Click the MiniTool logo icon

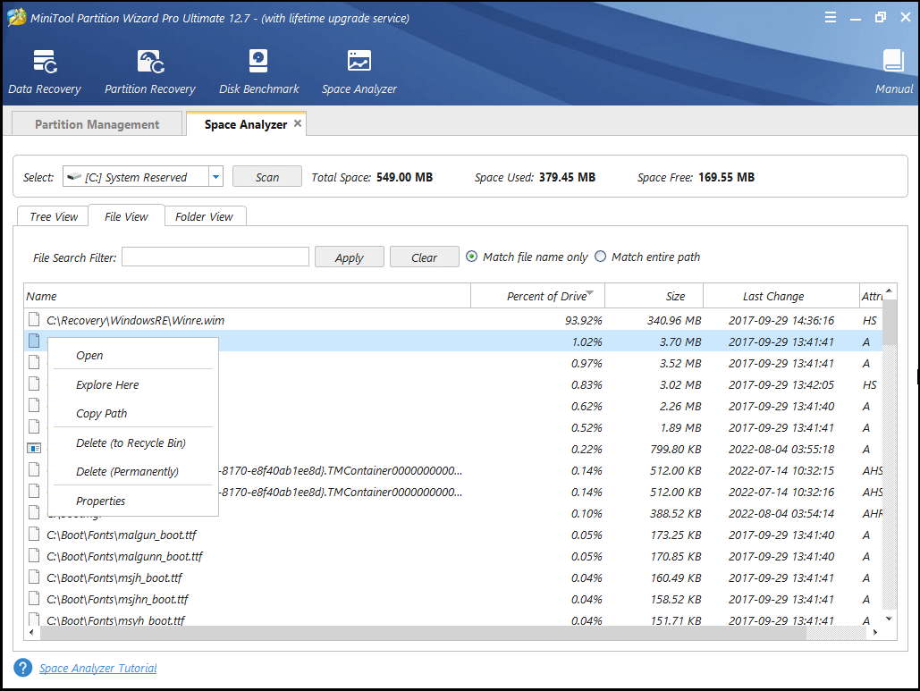(16, 16)
